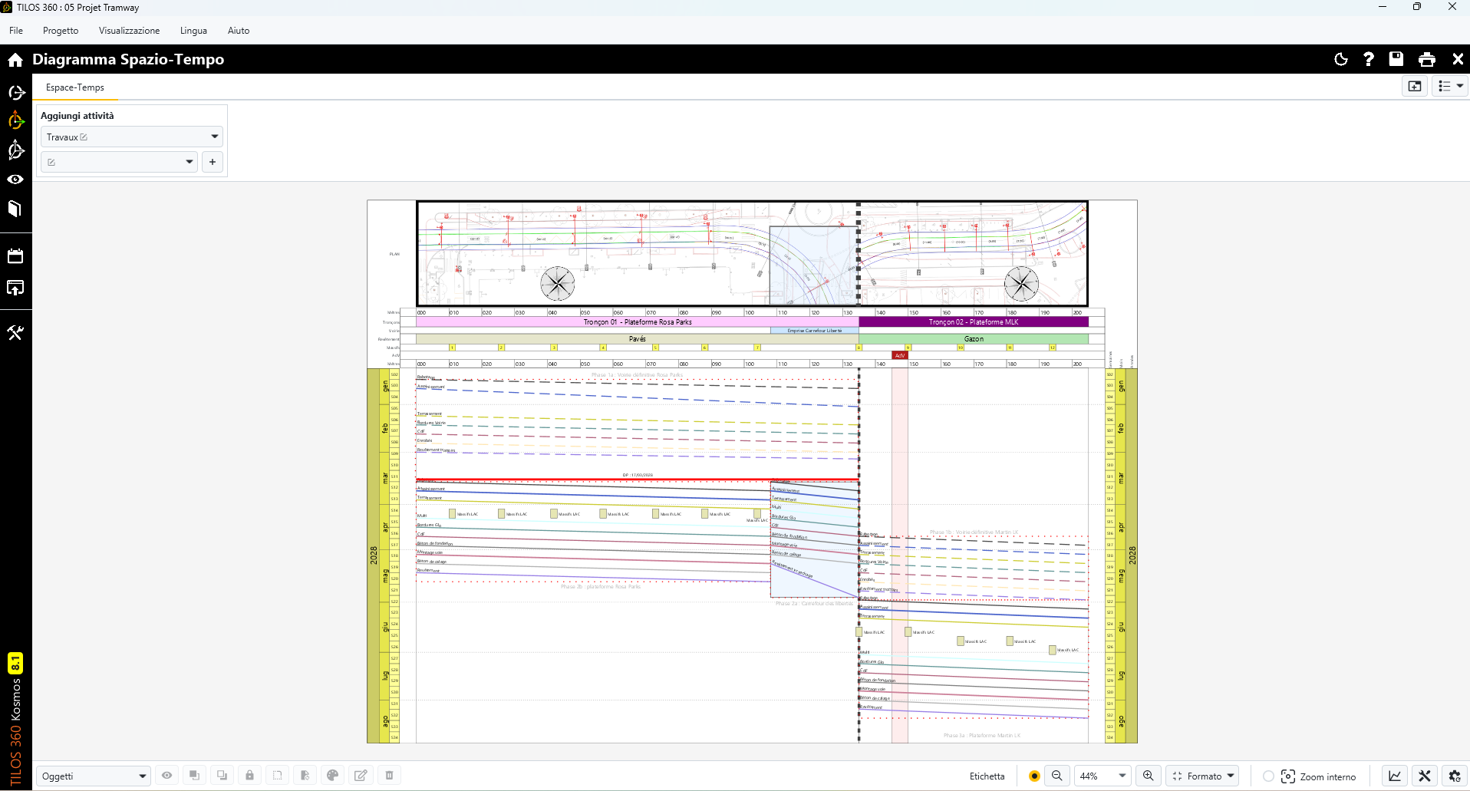The image size is (1470, 791).
Task: Go to the Home screen icon
Action: pyautogui.click(x=15, y=60)
